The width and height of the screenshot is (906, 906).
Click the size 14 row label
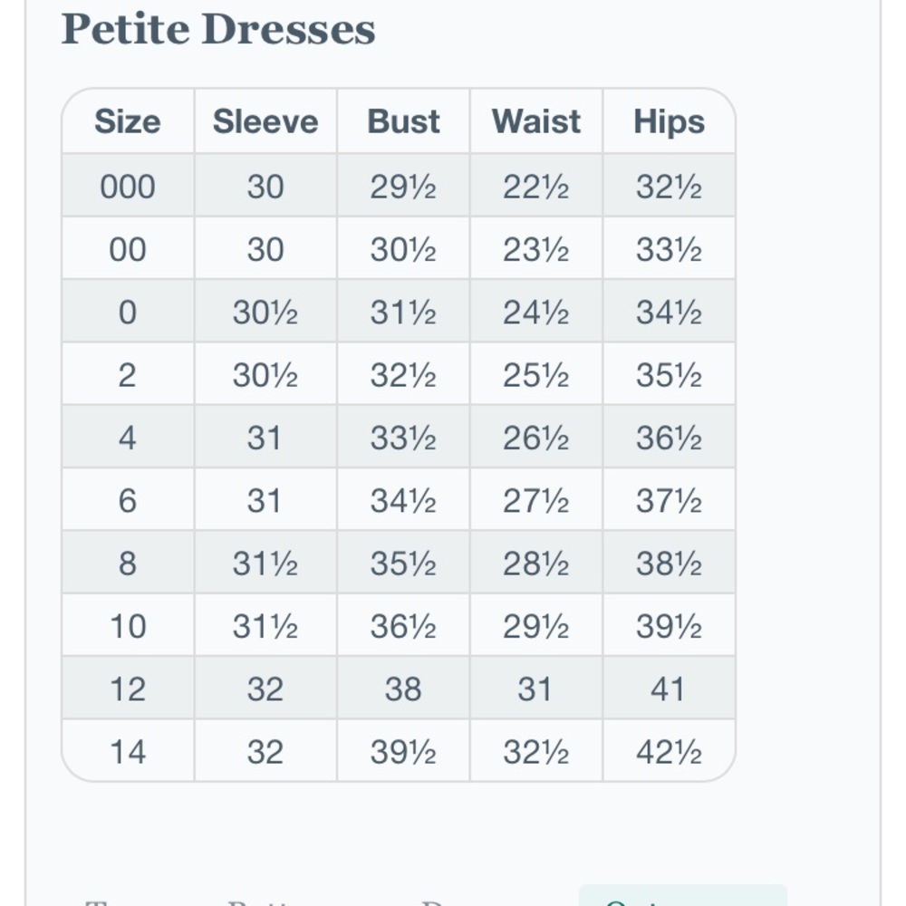click(128, 751)
